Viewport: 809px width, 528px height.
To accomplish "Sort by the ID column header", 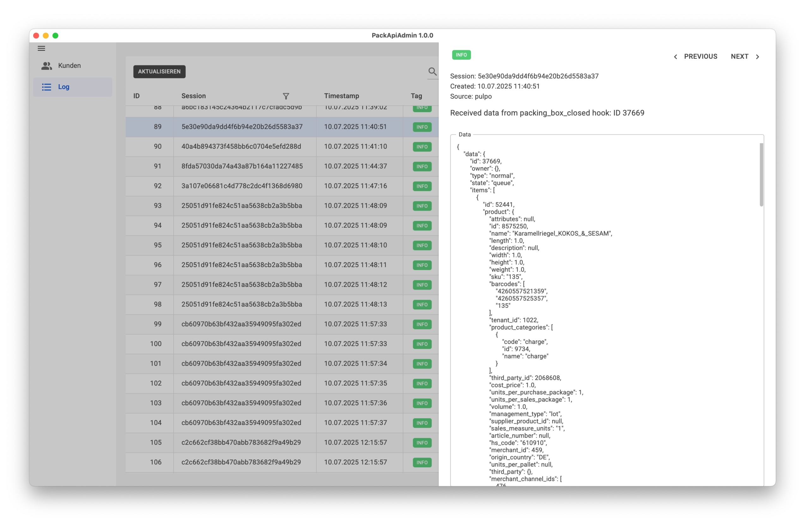I will coord(137,96).
